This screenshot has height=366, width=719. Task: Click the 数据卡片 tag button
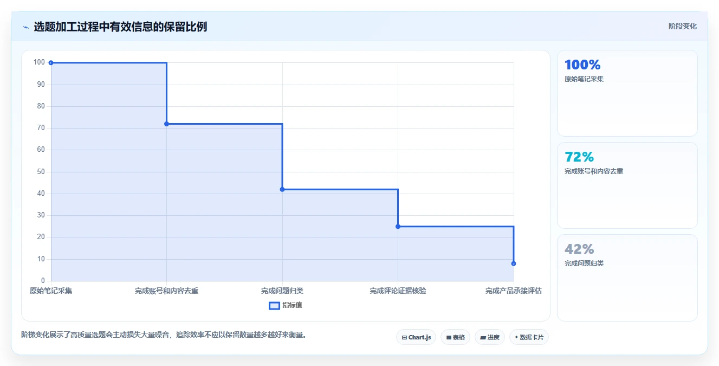click(x=529, y=337)
